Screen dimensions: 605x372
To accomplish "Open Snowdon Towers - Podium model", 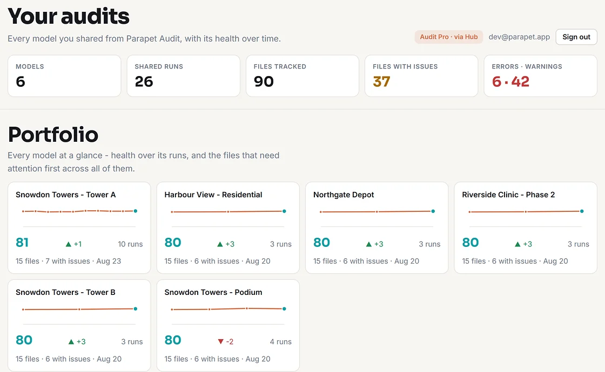I will click(228, 326).
